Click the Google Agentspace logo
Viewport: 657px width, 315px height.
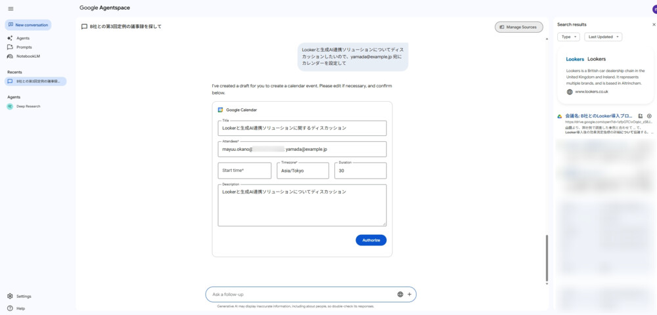point(104,8)
